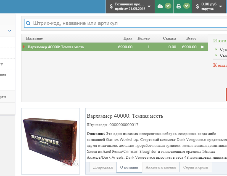227x176 pixels.
Task: Click the barcode 0000000000017 text
Action: pyautogui.click(x=124, y=125)
